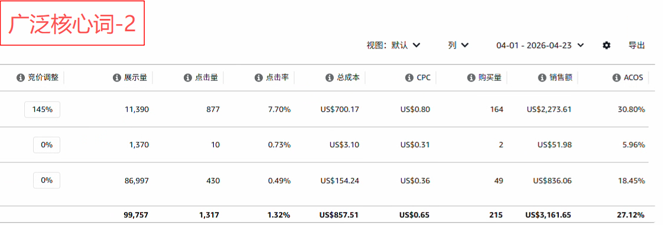Edit the 145% bid adjustment field
Image resolution: width=663 pixels, height=225 pixels.
42,109
